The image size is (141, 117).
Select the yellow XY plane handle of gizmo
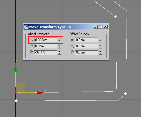coord(20,88)
